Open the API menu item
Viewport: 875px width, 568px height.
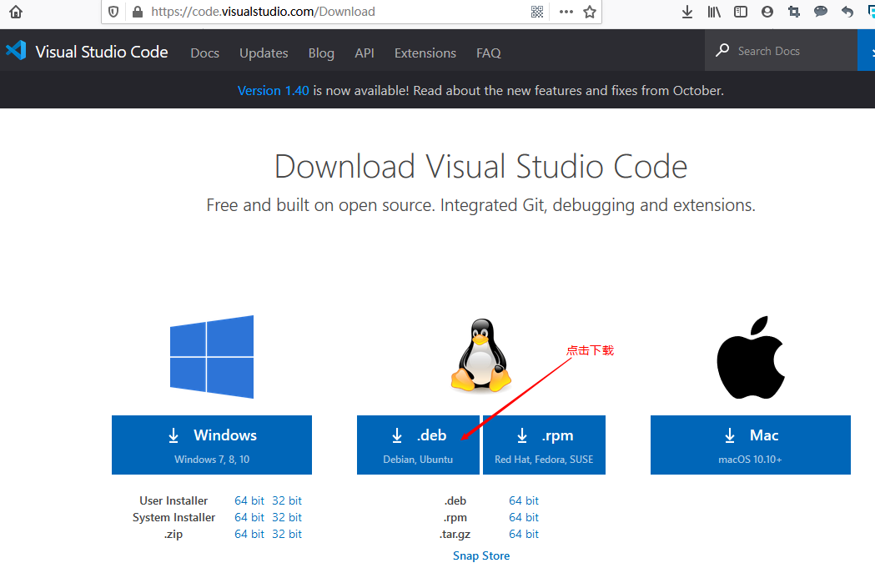[365, 53]
